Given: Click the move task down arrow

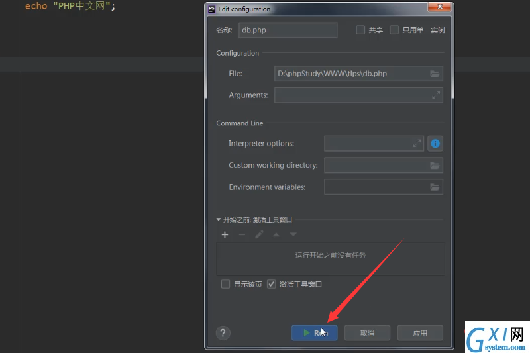Looking at the screenshot, I should point(293,234).
